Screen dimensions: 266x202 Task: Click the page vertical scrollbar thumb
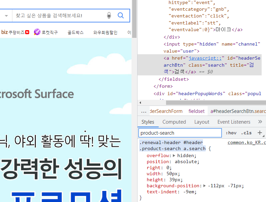coord(135,19)
